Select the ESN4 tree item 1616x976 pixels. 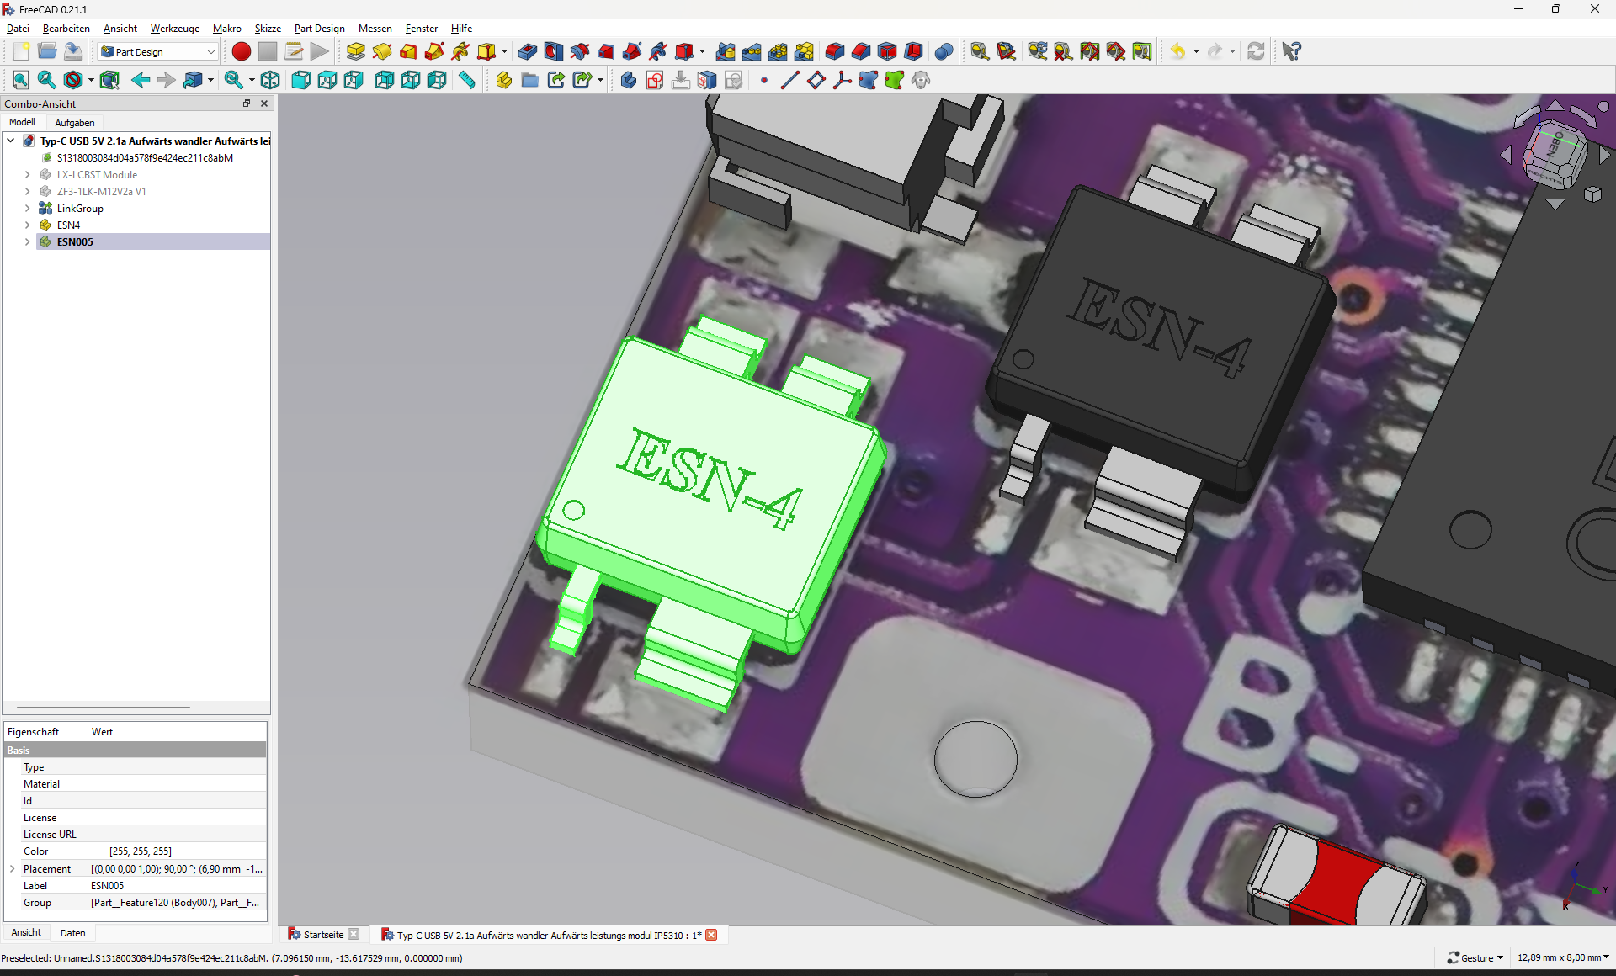68,225
